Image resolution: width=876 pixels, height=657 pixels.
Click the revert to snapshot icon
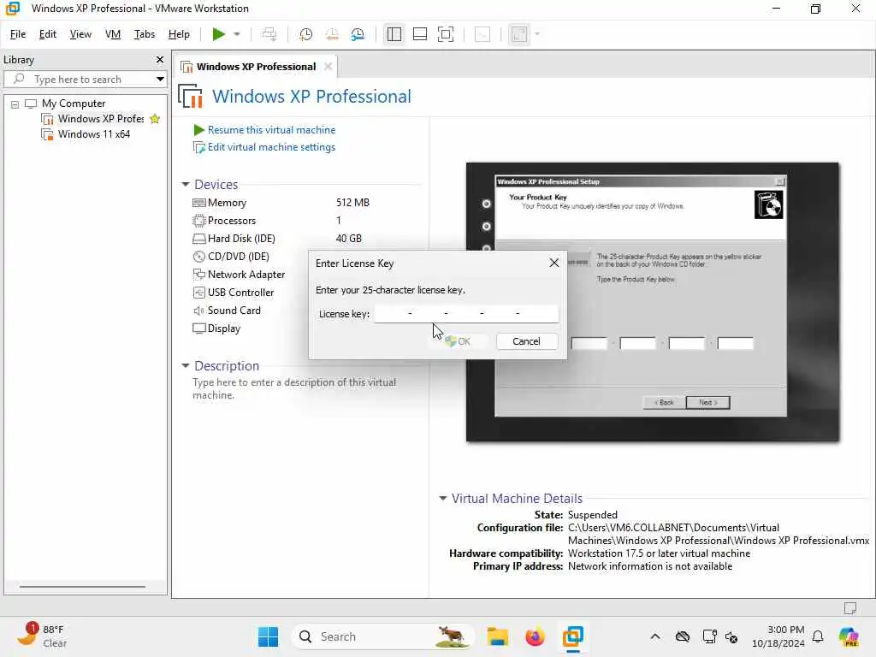[332, 34]
